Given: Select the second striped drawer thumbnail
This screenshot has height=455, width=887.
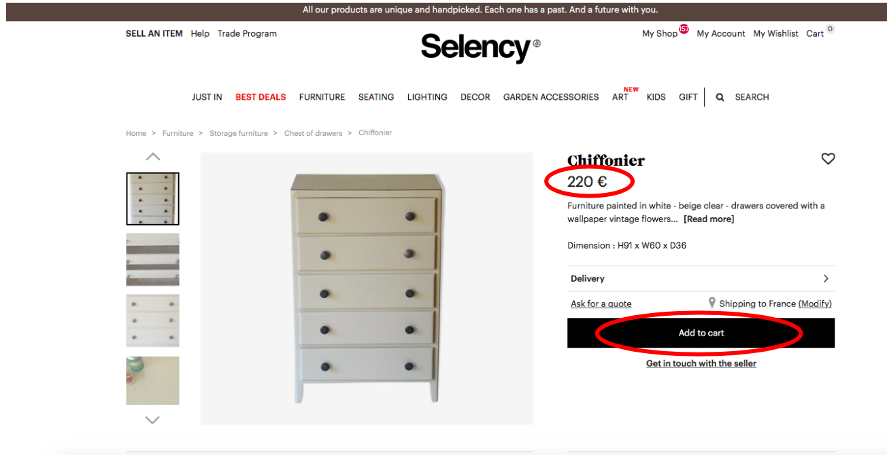Looking at the screenshot, I should point(153,259).
